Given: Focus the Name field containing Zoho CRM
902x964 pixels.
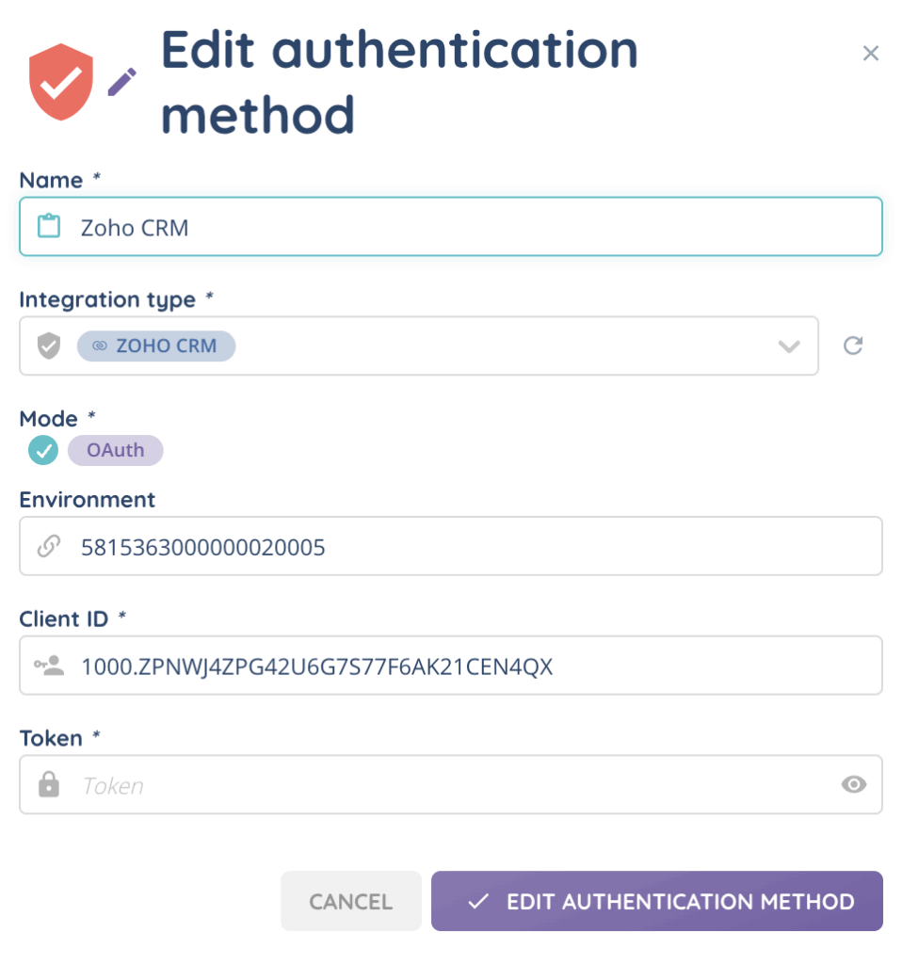Looking at the screenshot, I should tap(471, 227).
